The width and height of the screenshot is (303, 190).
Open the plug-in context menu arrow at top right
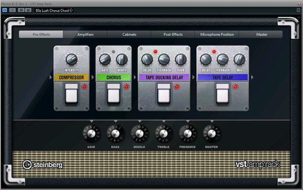point(298,10)
